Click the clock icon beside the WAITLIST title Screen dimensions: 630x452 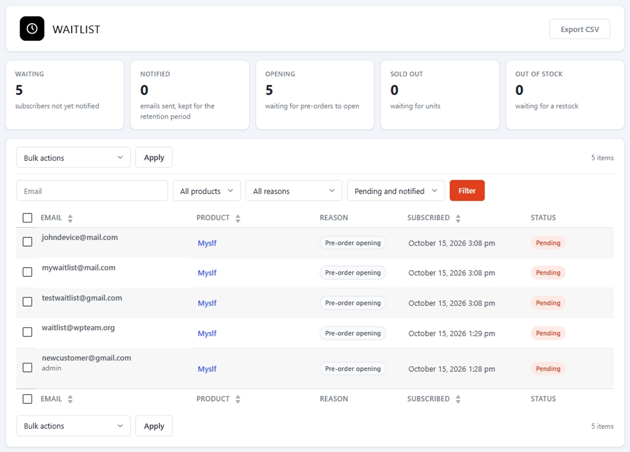(x=32, y=29)
